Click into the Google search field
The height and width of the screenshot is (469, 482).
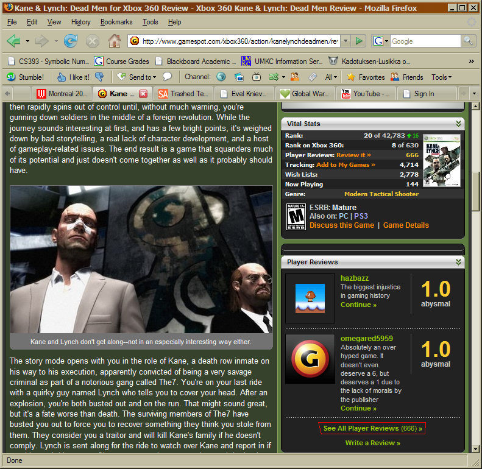click(424, 41)
